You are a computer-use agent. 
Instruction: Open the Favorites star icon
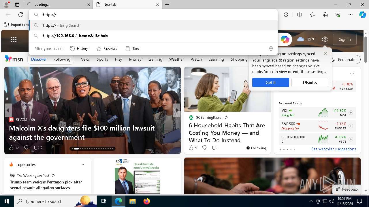tap(312, 15)
